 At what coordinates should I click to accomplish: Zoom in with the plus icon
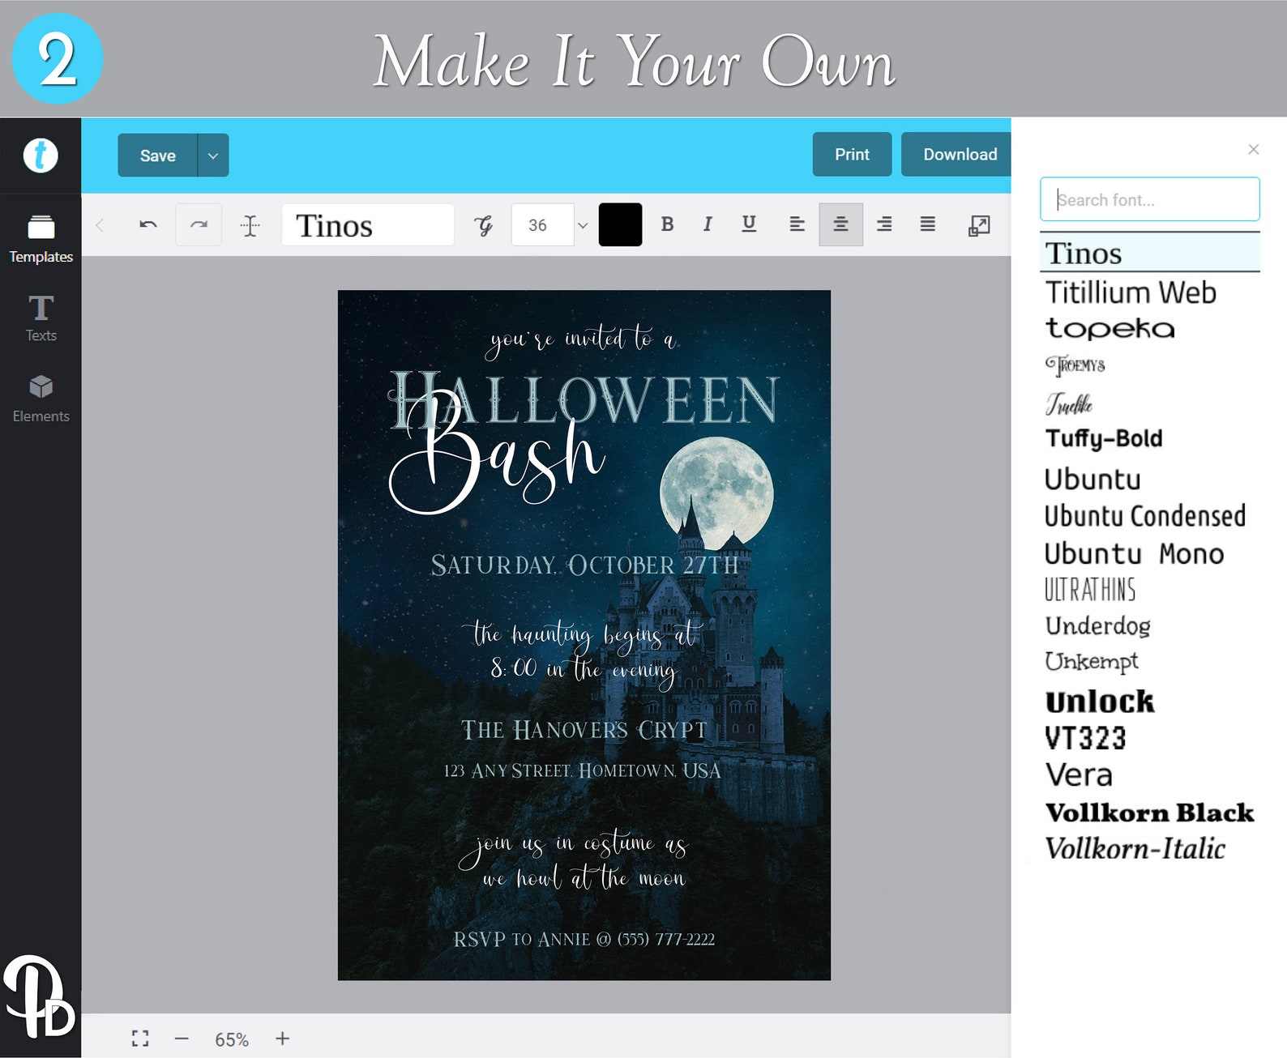[282, 1039]
